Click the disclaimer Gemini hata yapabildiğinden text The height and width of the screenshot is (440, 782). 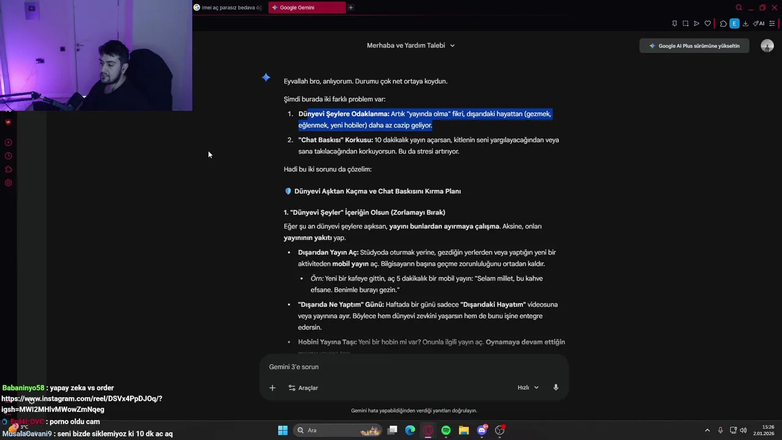click(x=414, y=411)
